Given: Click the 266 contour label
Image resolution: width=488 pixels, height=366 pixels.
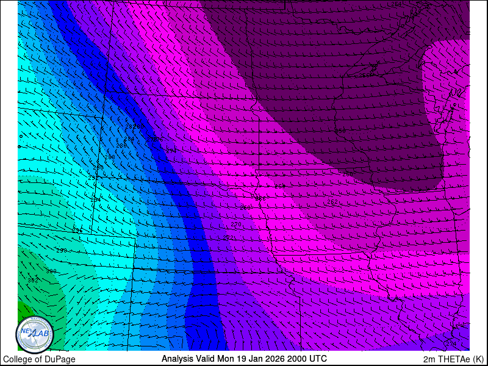Looking at the screenshot, I should pyautogui.click(x=260, y=199).
